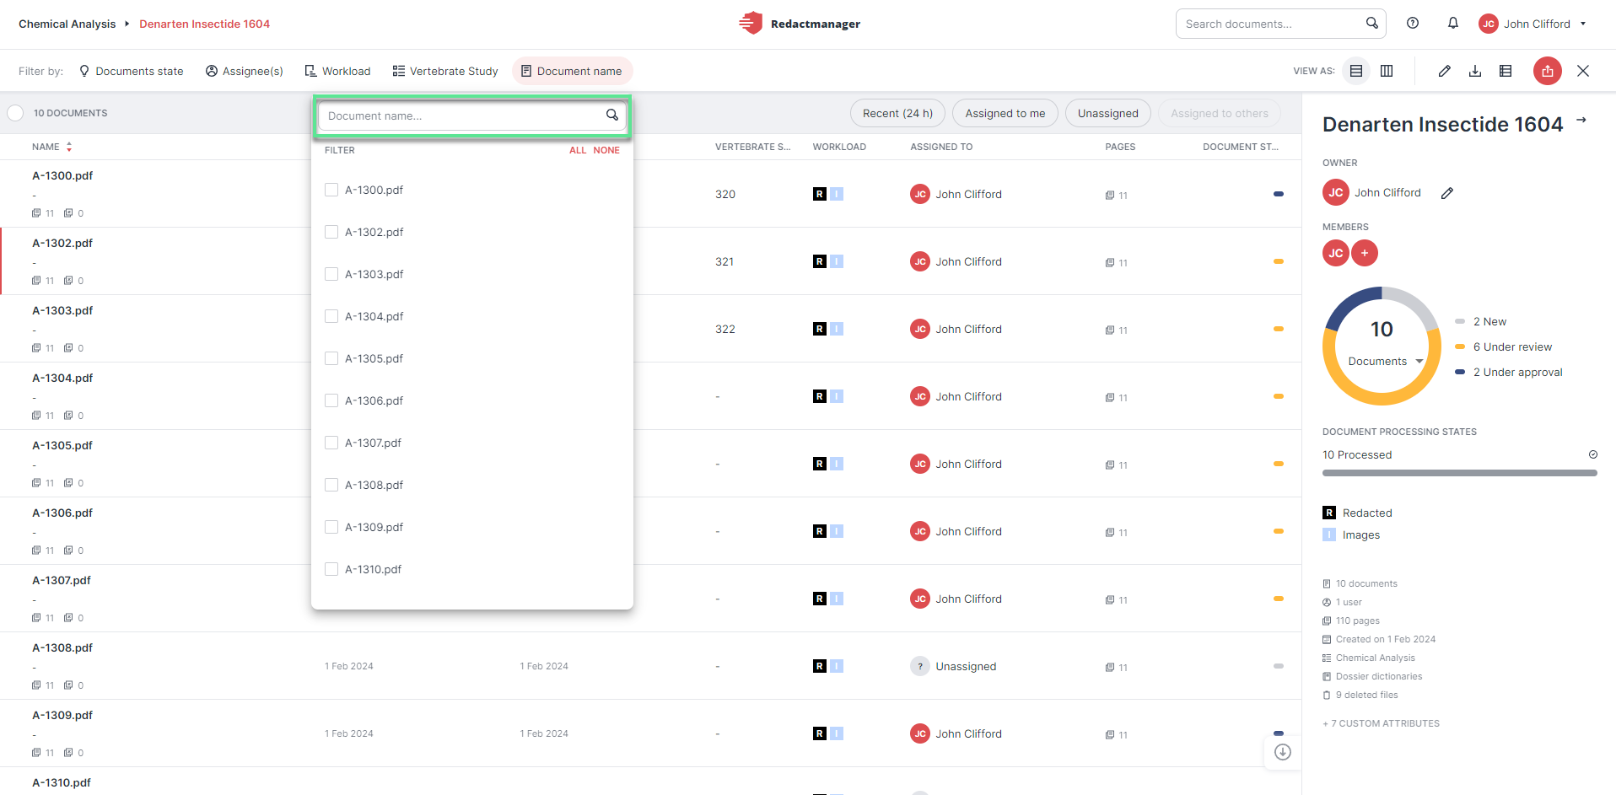Click the 2 New legend entry
Image resolution: width=1616 pixels, height=795 pixels.
(1481, 321)
